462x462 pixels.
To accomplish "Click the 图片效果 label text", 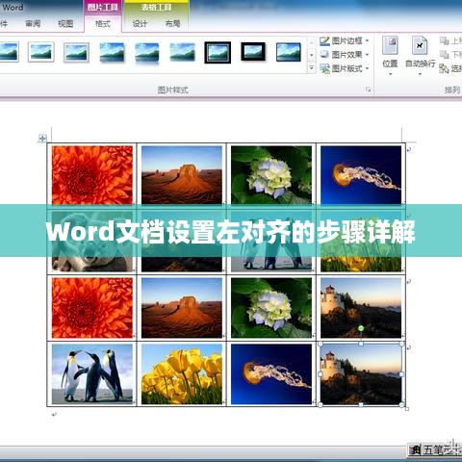I will 346,55.
